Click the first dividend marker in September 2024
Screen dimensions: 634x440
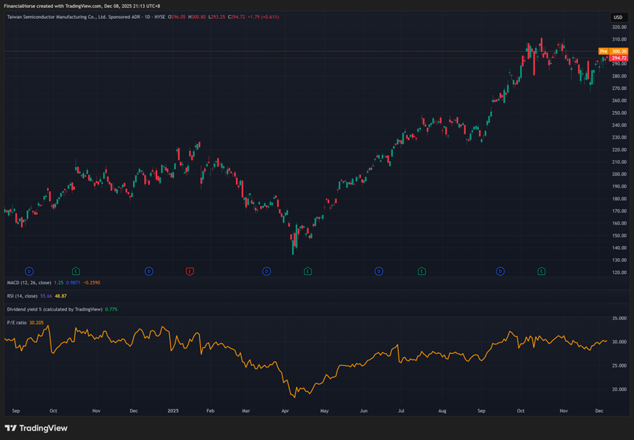29,271
